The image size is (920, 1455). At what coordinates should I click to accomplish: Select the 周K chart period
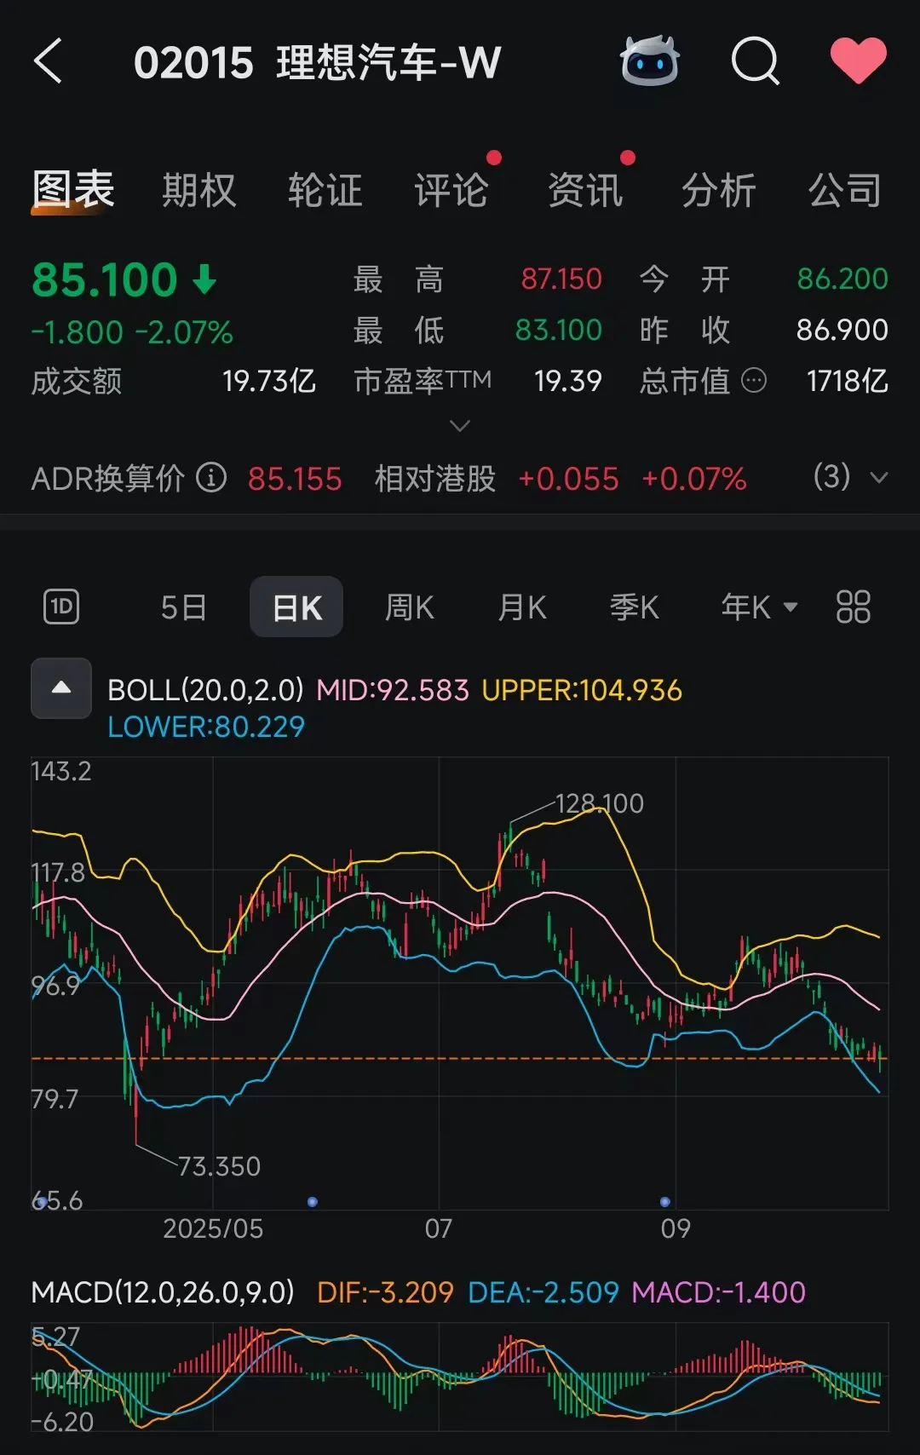(x=410, y=607)
